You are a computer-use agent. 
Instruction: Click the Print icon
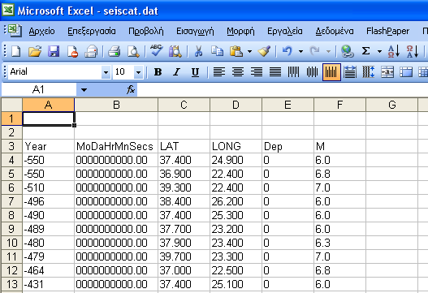pyautogui.click(x=115, y=51)
